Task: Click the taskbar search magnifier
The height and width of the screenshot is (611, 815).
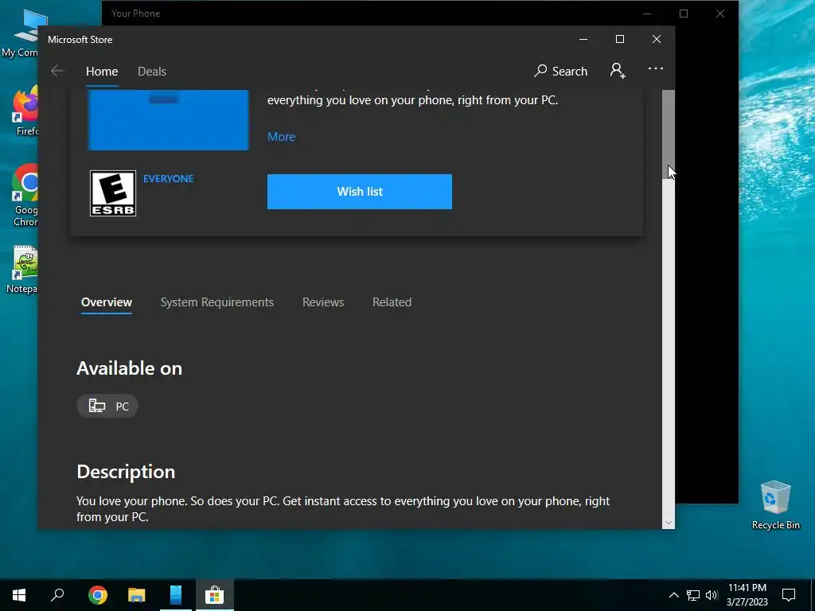Action: point(57,595)
